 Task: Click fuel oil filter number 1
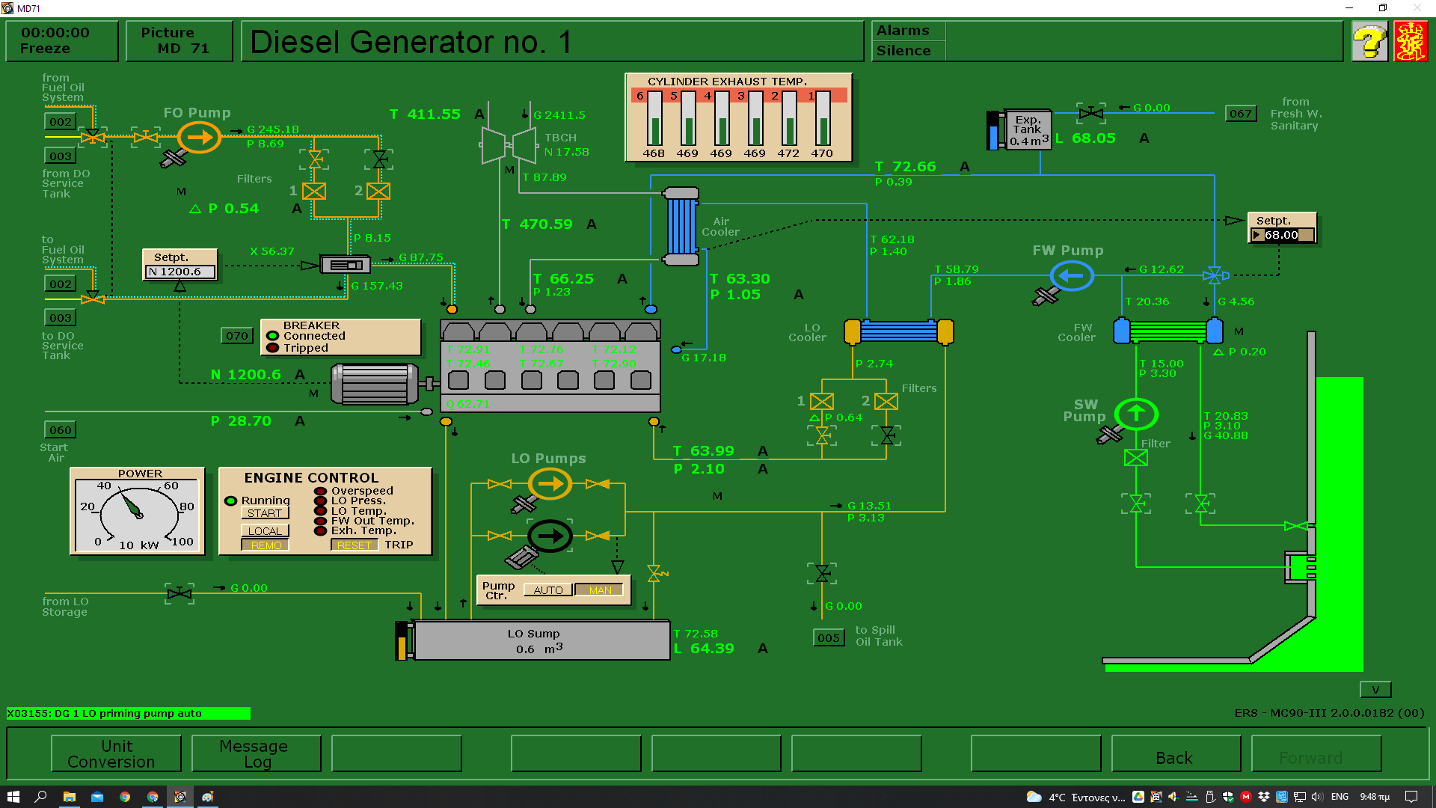tap(313, 192)
